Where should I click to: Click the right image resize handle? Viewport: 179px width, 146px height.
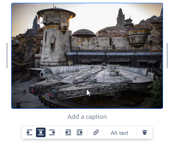167,56
